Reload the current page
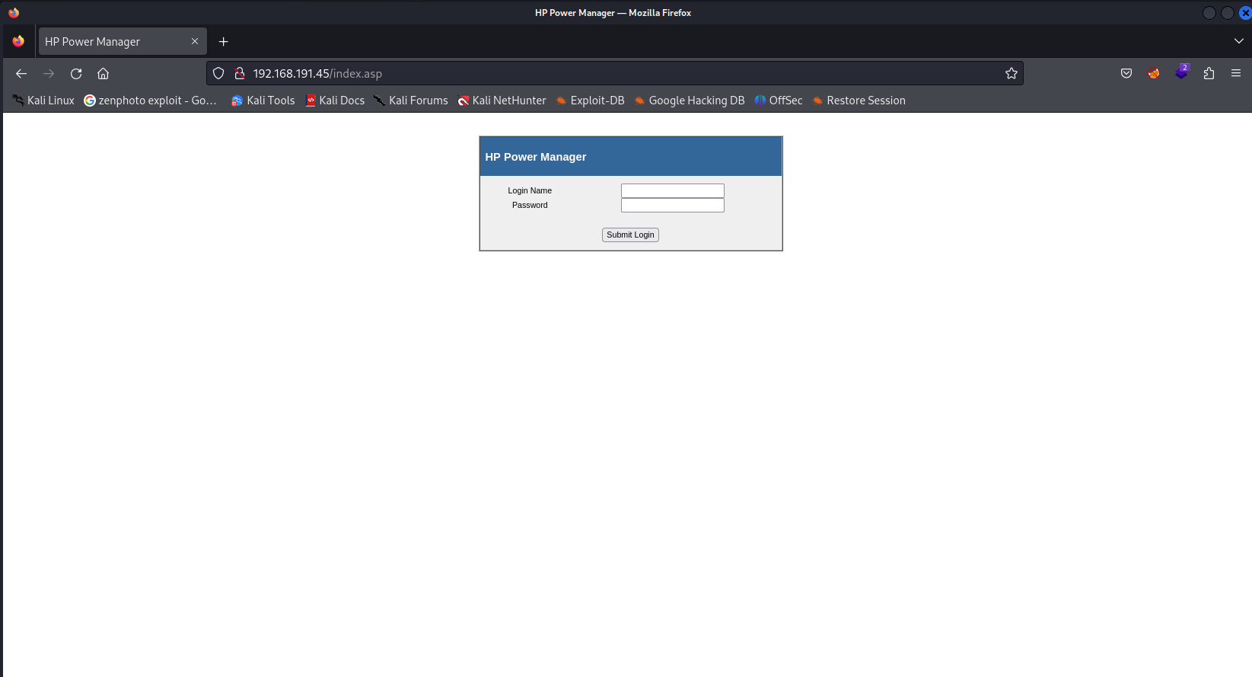Image resolution: width=1252 pixels, height=677 pixels. click(x=76, y=74)
